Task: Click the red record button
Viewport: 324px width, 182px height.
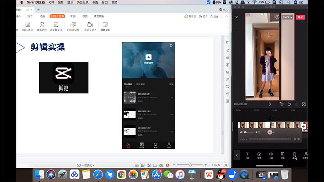Action: click(270, 133)
